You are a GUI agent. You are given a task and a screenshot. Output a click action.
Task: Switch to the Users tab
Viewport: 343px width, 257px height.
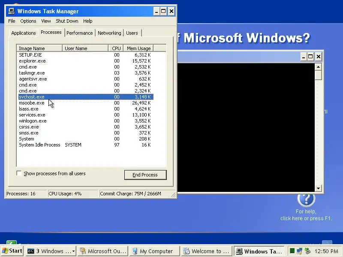tap(132, 33)
